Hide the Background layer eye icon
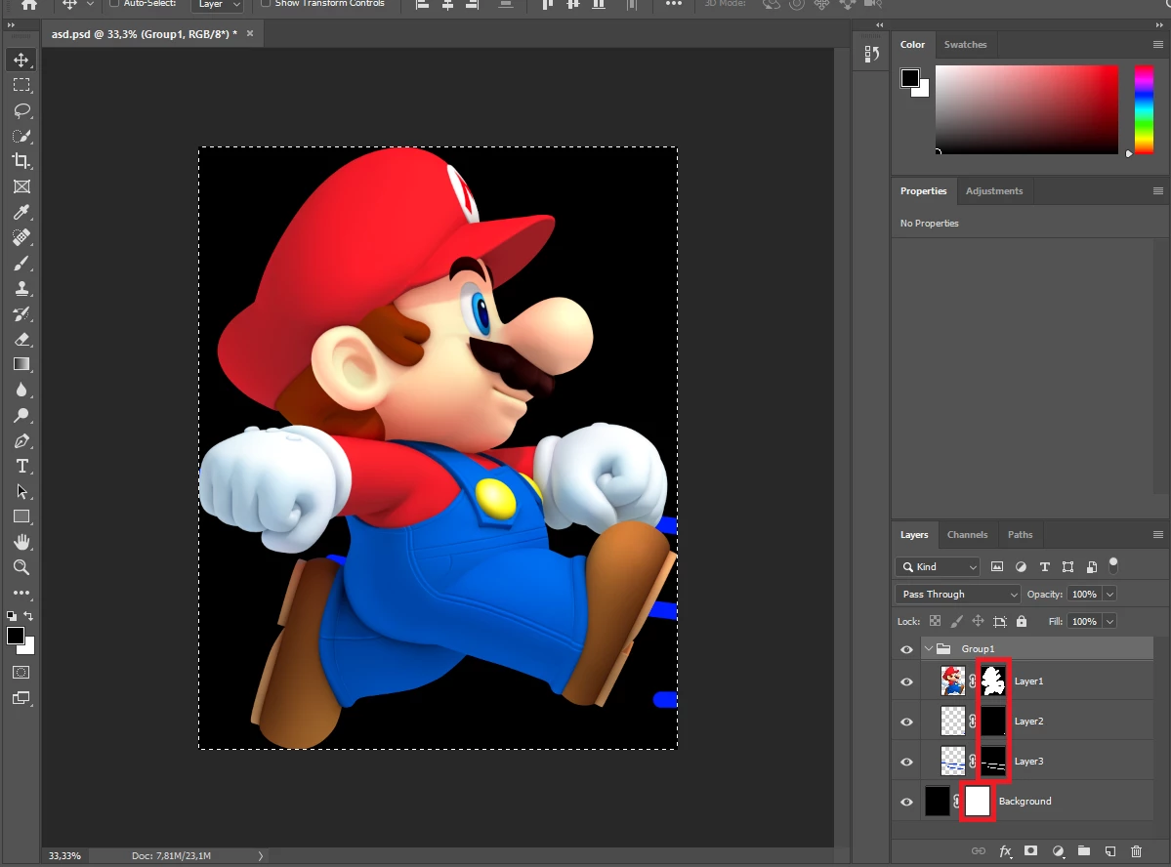 (x=906, y=802)
